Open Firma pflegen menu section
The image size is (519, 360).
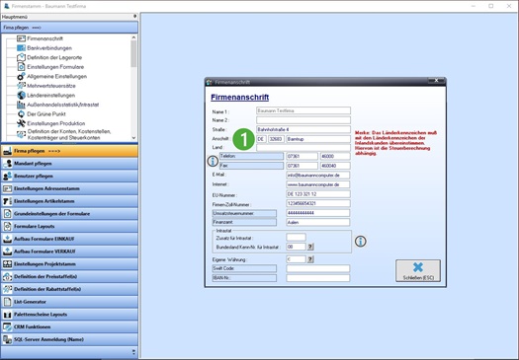69,151
